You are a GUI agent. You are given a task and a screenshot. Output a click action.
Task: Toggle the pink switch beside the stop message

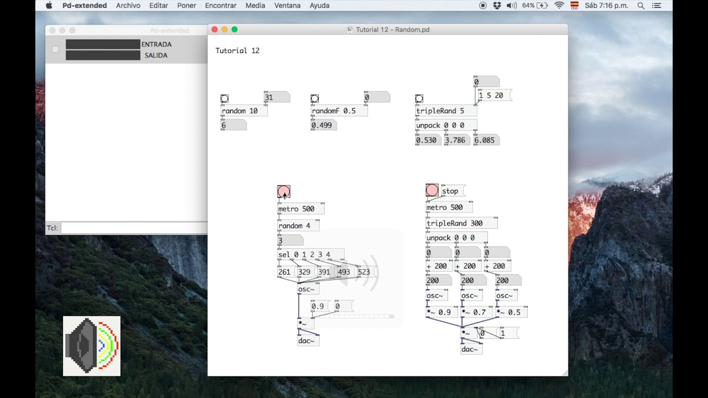[432, 191]
